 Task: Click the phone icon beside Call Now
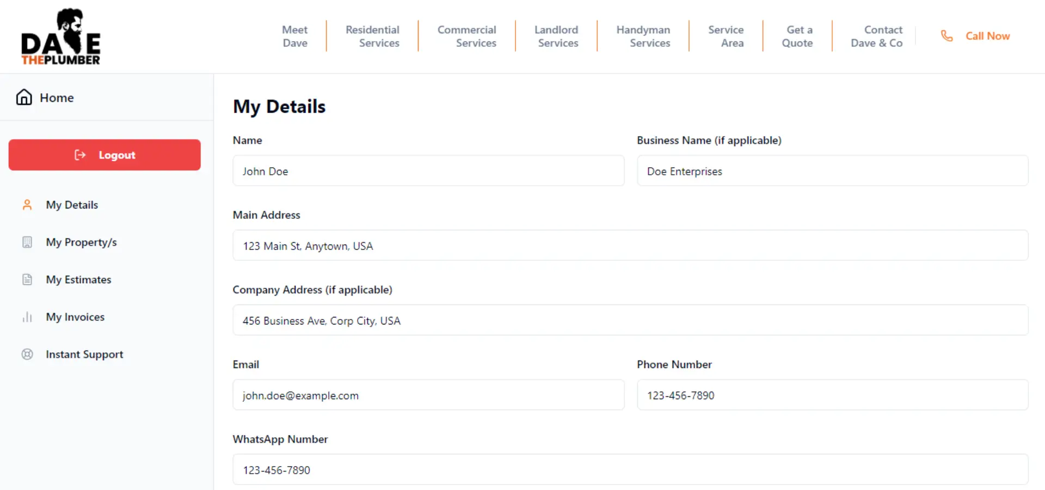click(946, 36)
